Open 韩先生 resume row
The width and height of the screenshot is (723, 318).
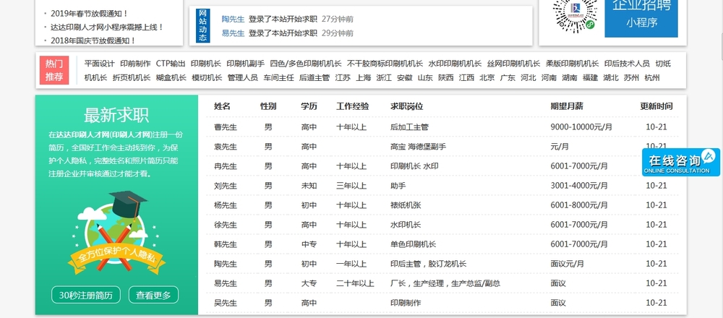tap(442, 244)
